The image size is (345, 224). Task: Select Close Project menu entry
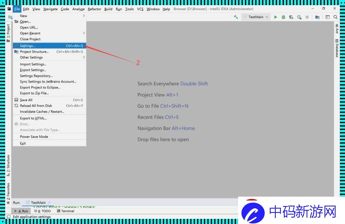50,39
